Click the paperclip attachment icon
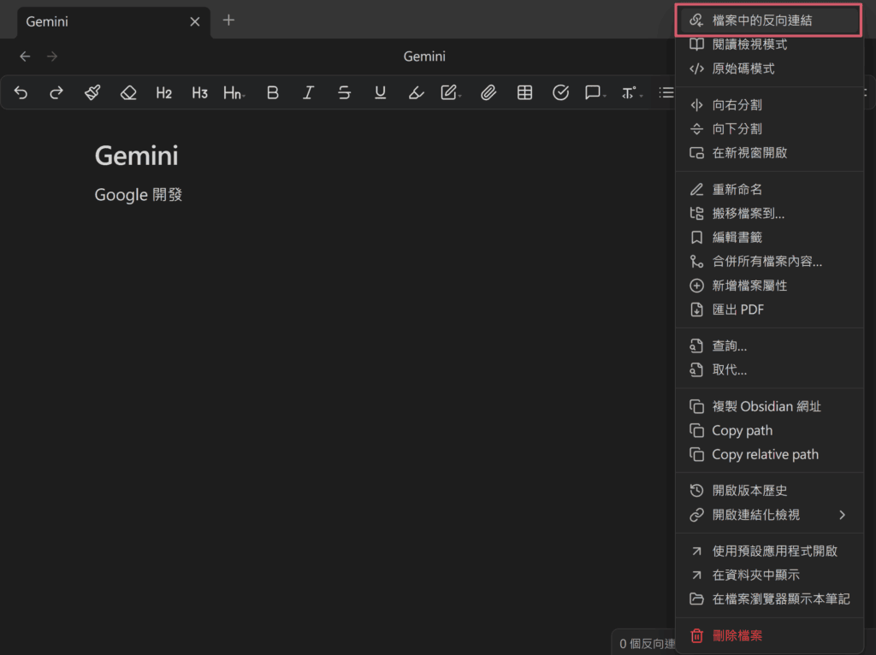This screenshot has width=876, height=655. point(488,93)
